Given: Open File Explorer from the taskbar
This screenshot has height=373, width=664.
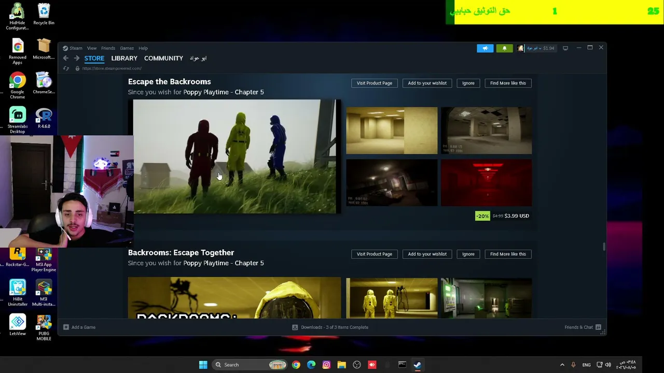Looking at the screenshot, I should (x=341, y=365).
